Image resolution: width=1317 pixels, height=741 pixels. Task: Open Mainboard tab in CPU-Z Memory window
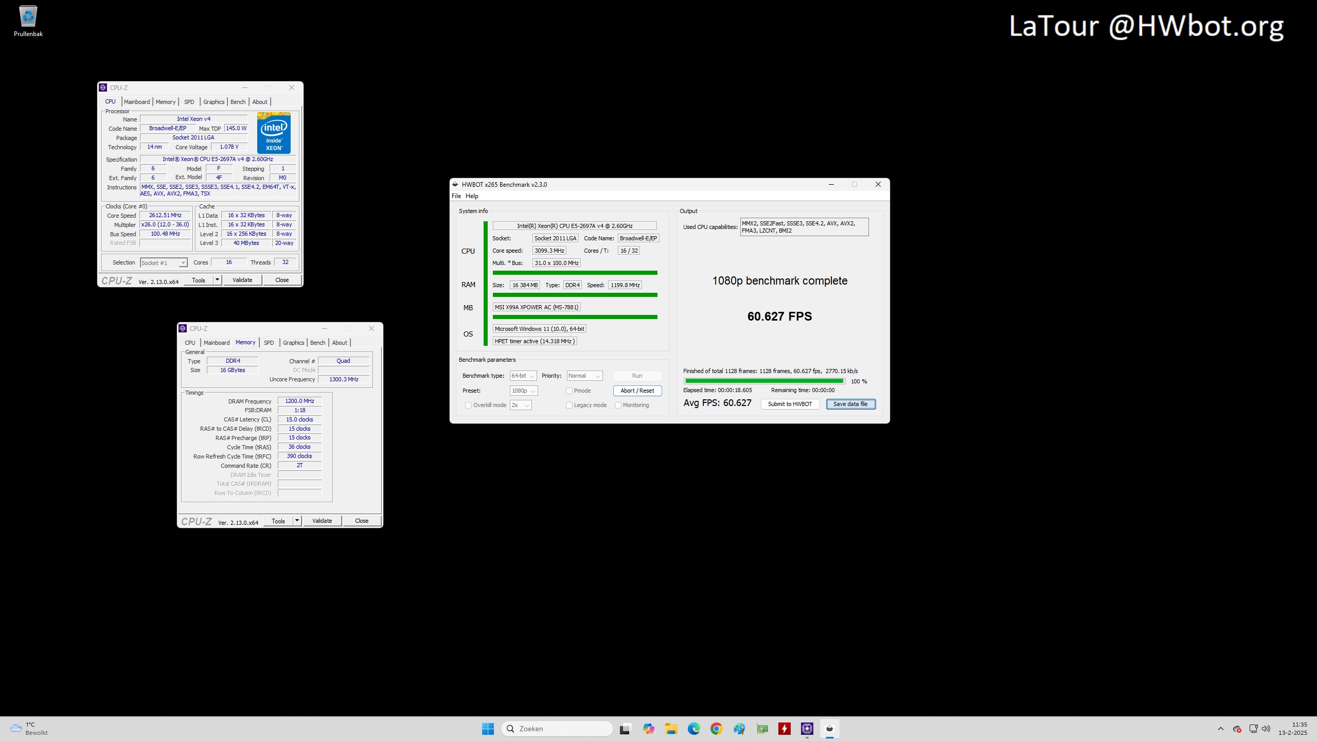point(217,343)
